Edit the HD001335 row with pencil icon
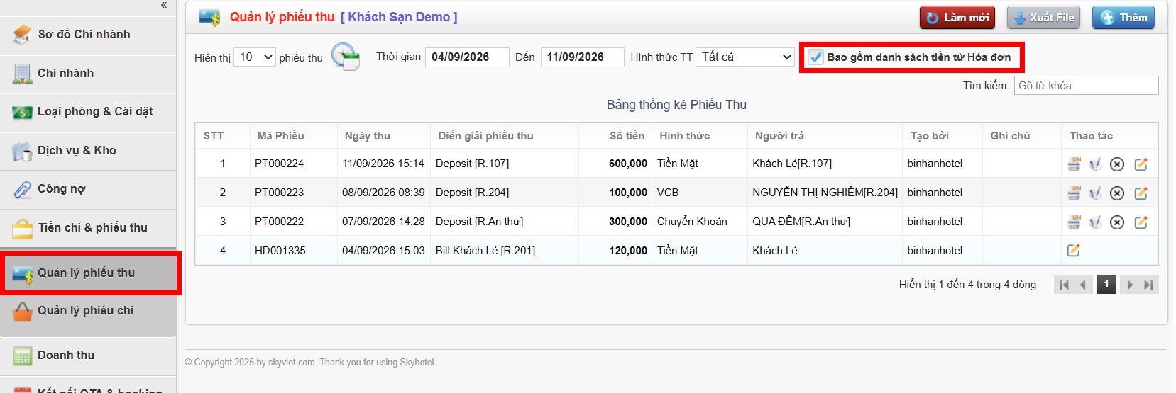Image resolution: width=1176 pixels, height=393 pixels. click(x=1074, y=250)
